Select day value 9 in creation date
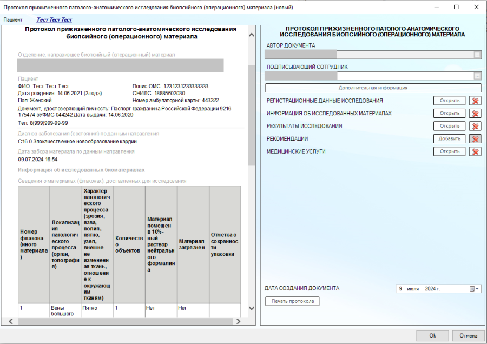 tap(400, 289)
